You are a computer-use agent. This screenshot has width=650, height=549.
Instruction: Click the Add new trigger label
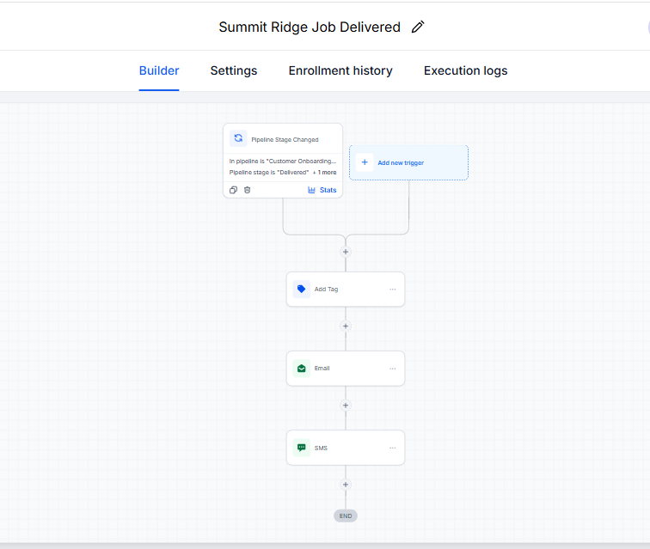401,163
